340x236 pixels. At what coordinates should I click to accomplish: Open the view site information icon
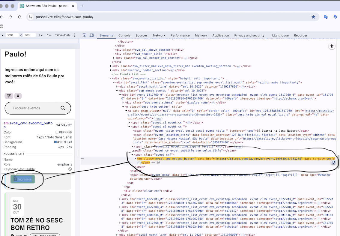point(31,17)
